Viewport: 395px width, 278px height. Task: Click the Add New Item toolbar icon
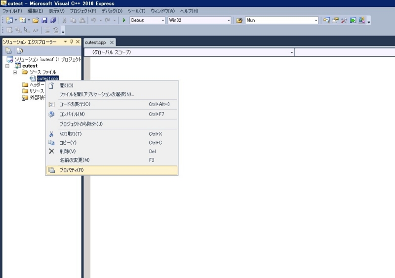coord(23,20)
